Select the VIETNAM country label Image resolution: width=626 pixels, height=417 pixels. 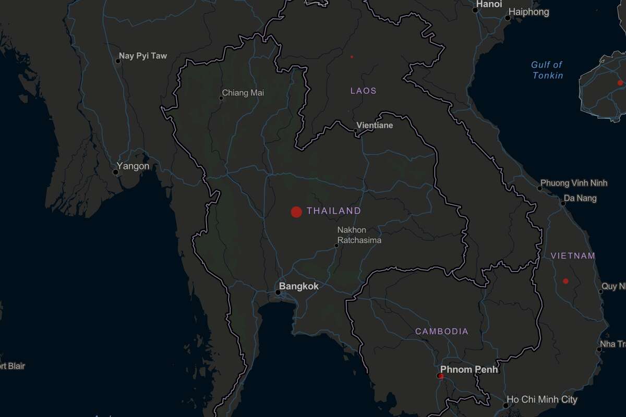point(574,255)
